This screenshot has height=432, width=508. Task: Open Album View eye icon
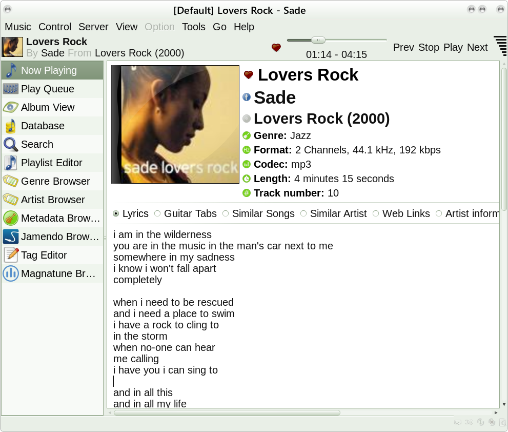pyautogui.click(x=11, y=107)
